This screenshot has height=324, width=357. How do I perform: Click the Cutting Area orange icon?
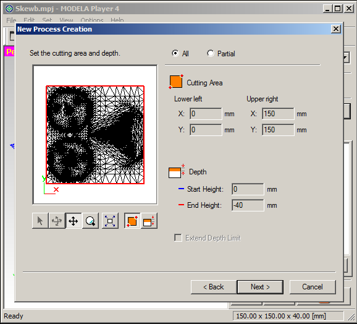(x=176, y=82)
